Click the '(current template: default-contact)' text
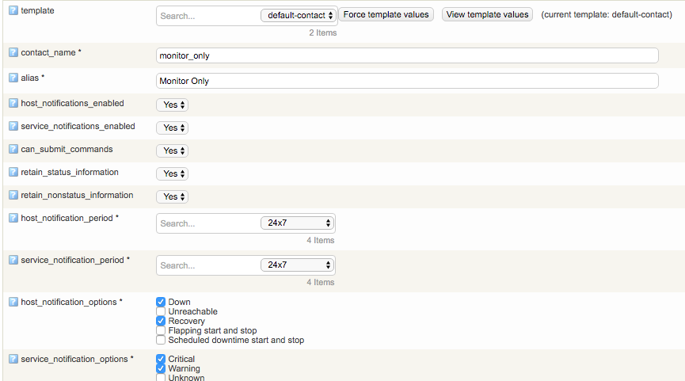 click(x=607, y=14)
